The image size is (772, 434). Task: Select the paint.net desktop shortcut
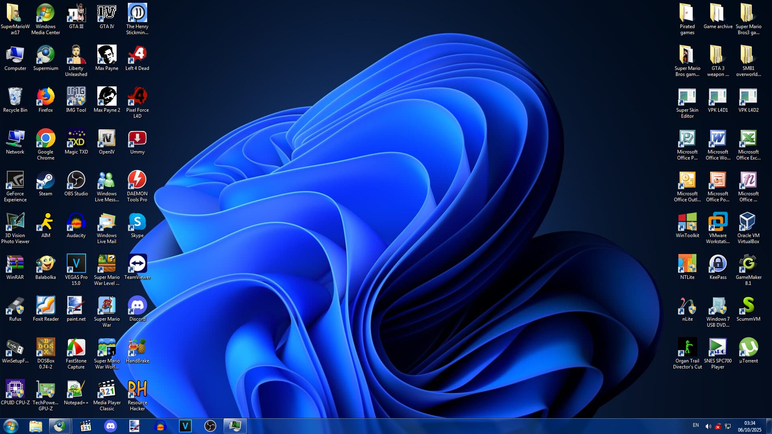pos(76,309)
